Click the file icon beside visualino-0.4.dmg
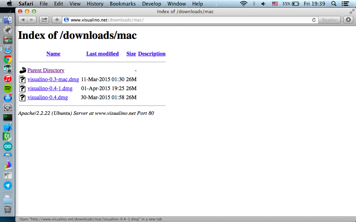Screen dimensions: 356x222 click(x=22, y=97)
